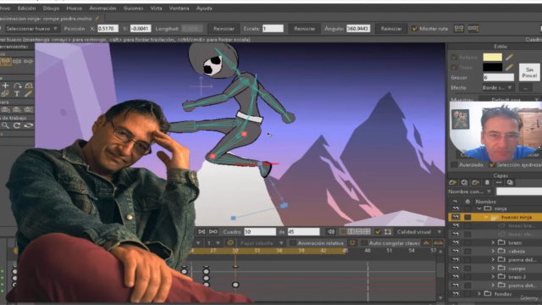
Task: Collapse the ninja layer group
Action: click(x=479, y=209)
